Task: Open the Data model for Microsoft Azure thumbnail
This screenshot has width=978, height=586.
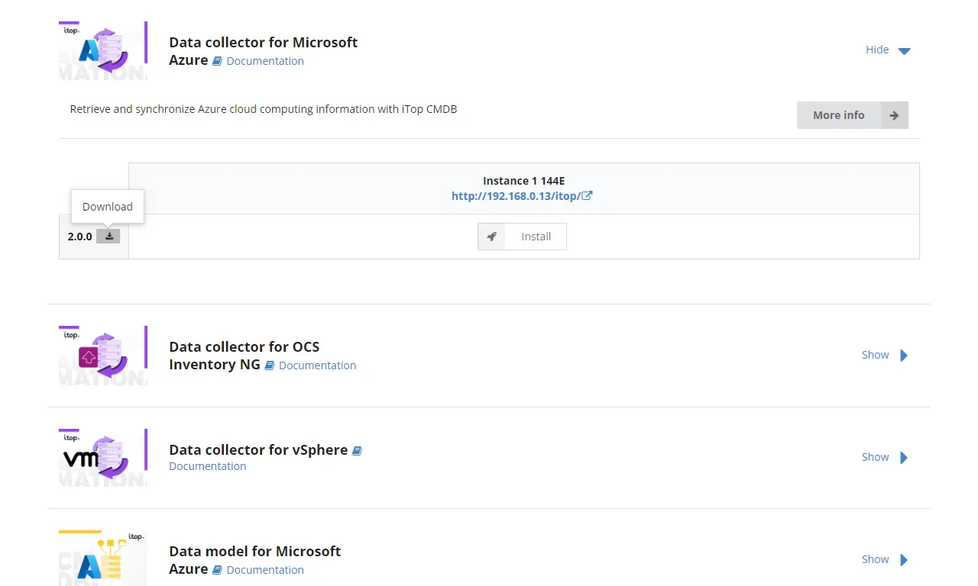Action: click(103, 558)
